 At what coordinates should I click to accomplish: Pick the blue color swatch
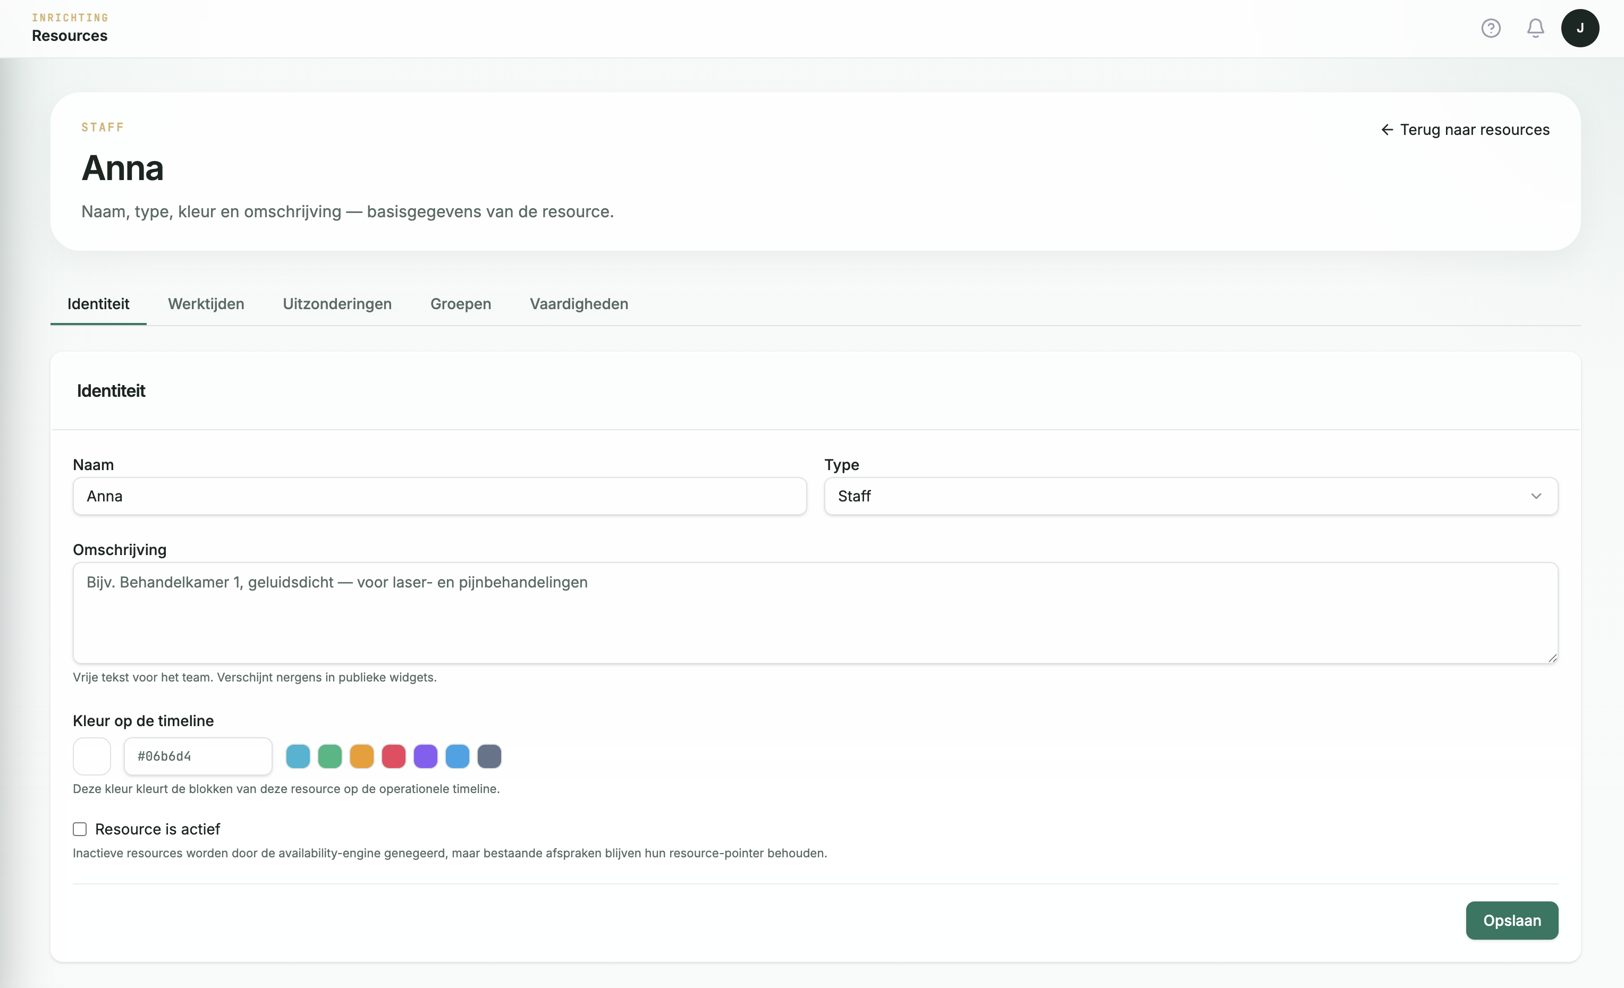pyautogui.click(x=458, y=756)
